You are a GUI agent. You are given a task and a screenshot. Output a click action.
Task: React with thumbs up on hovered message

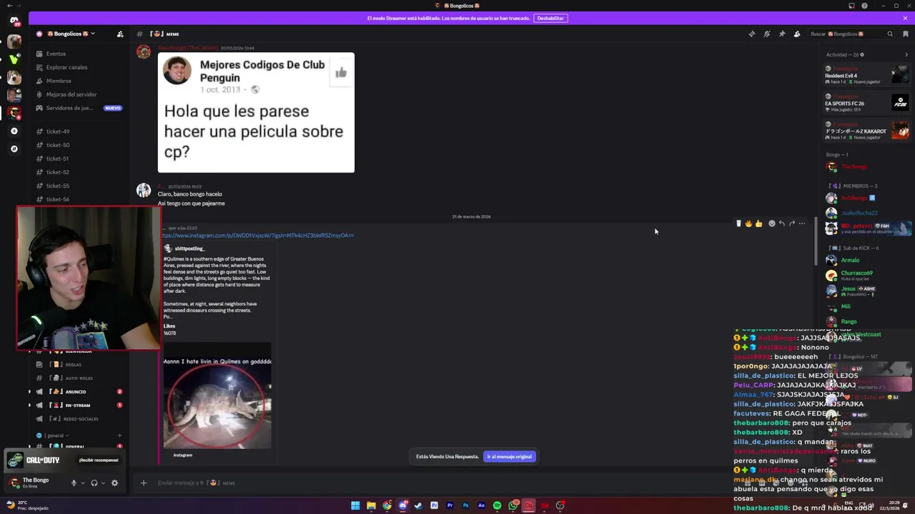(758, 223)
